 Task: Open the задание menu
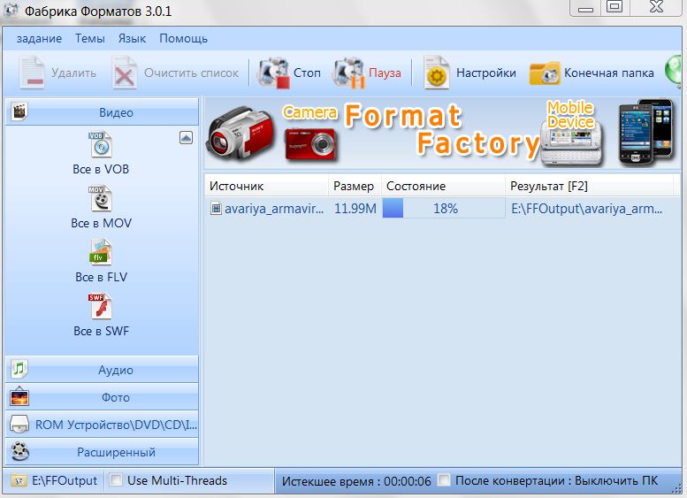pyautogui.click(x=39, y=39)
